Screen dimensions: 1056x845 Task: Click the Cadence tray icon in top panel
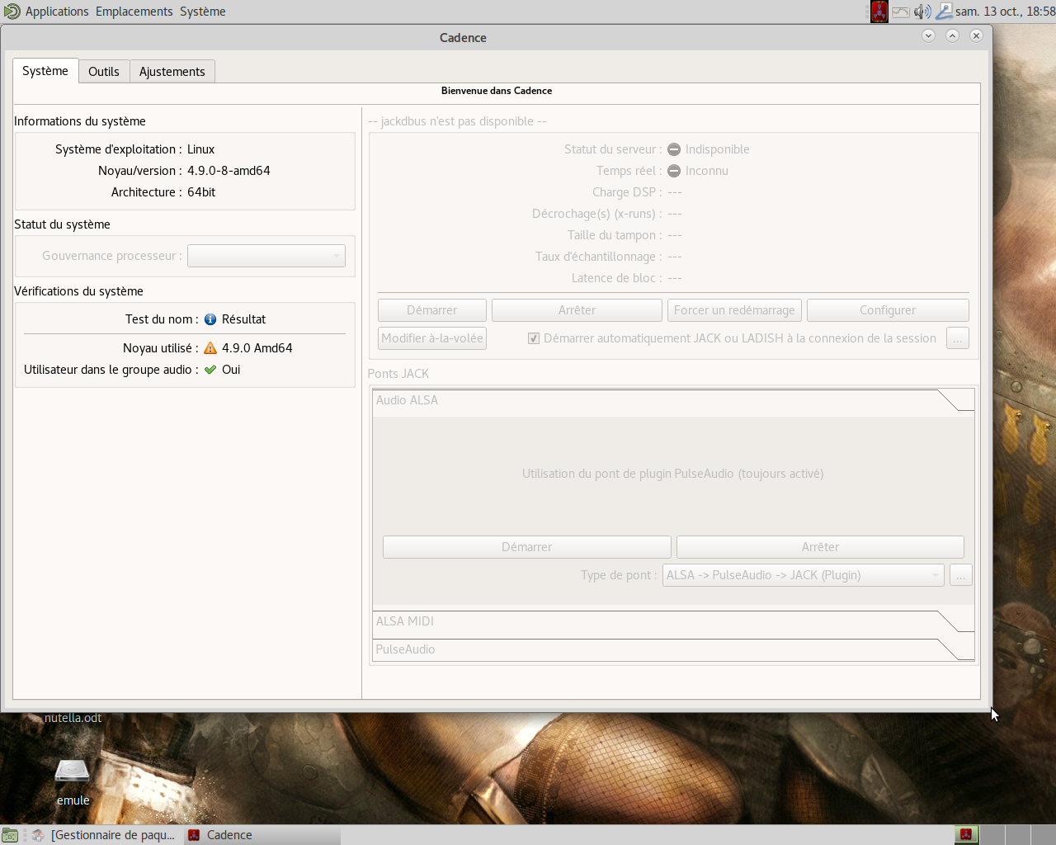pyautogui.click(x=879, y=12)
